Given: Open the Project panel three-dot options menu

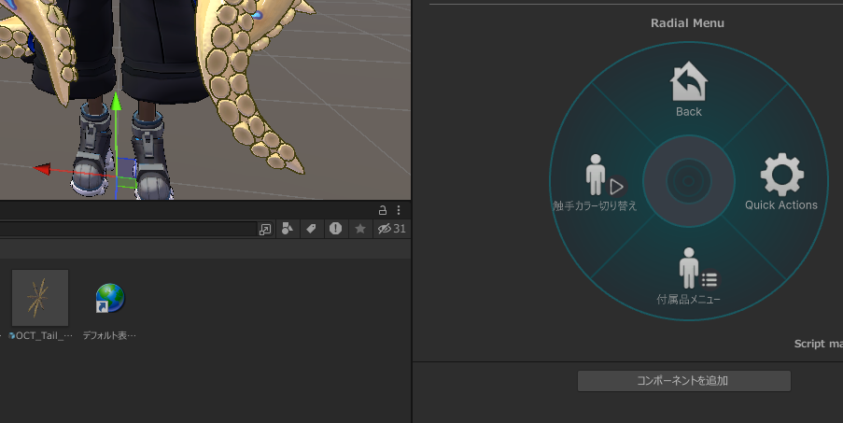Looking at the screenshot, I should point(399,210).
